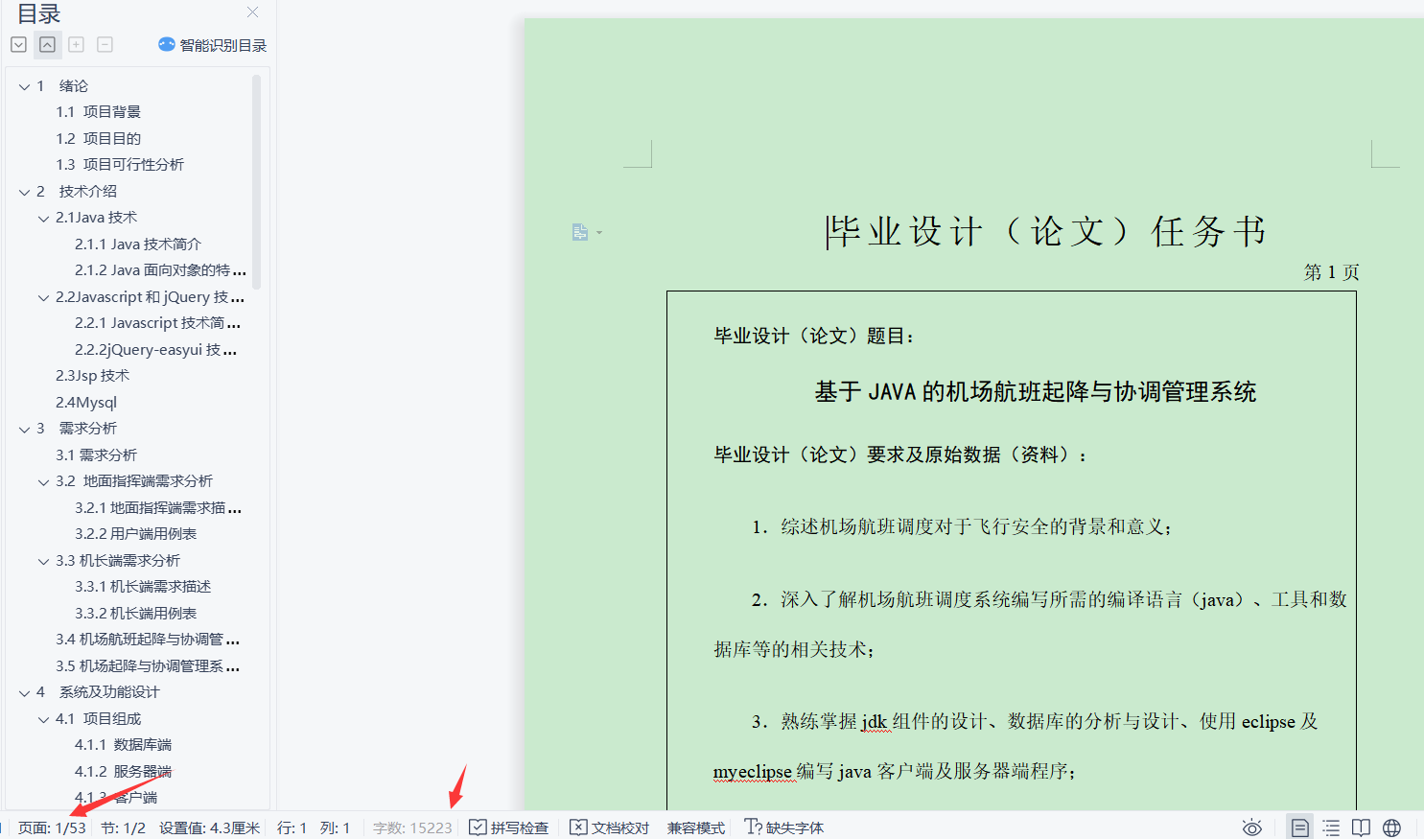The width and height of the screenshot is (1424, 839).
Task: Navigate to '2.4Mysql' in outline
Action: [x=86, y=403]
